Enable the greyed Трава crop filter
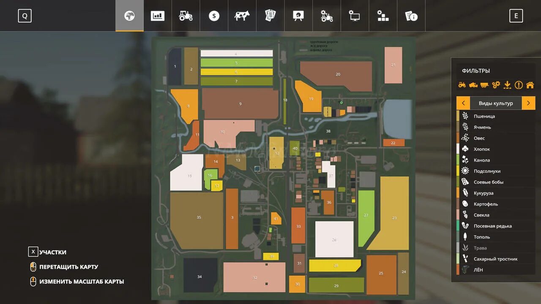This screenshot has height=304, width=541. click(496, 248)
